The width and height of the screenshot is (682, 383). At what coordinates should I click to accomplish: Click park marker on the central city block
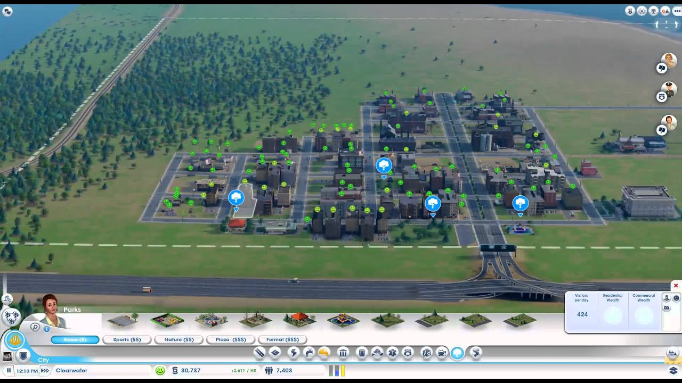point(384,165)
